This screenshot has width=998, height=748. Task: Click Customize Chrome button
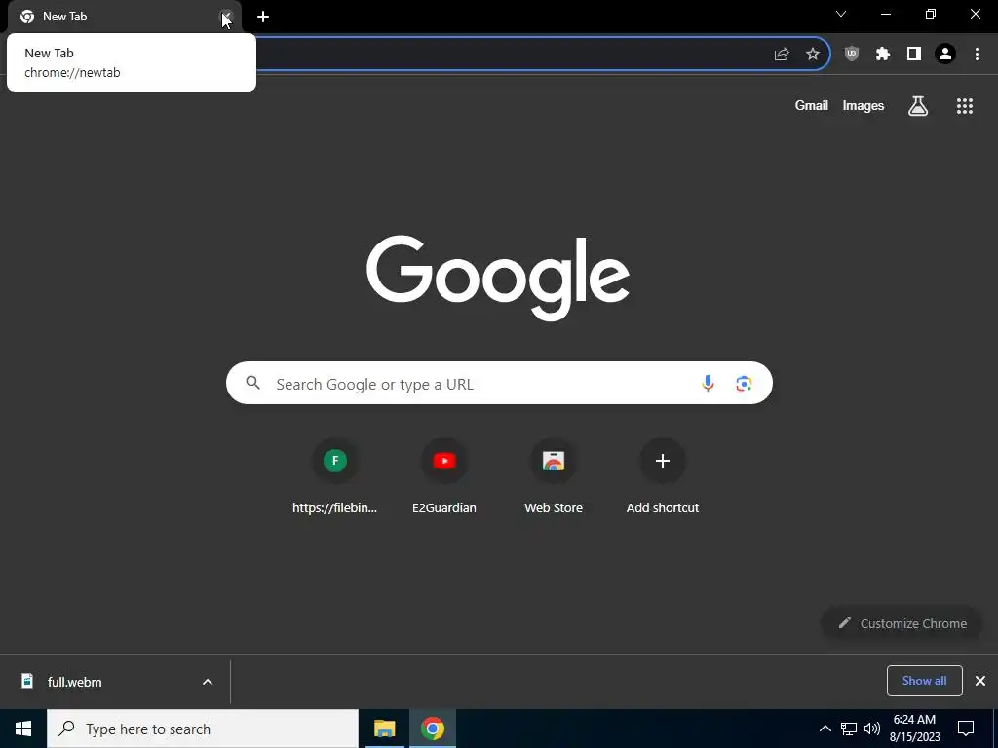pyautogui.click(x=902, y=623)
